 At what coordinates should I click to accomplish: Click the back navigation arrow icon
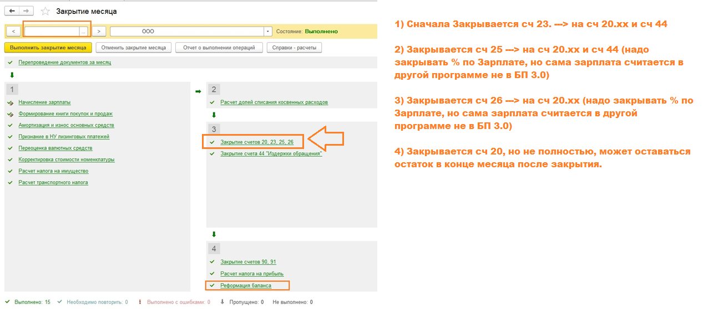pyautogui.click(x=12, y=11)
